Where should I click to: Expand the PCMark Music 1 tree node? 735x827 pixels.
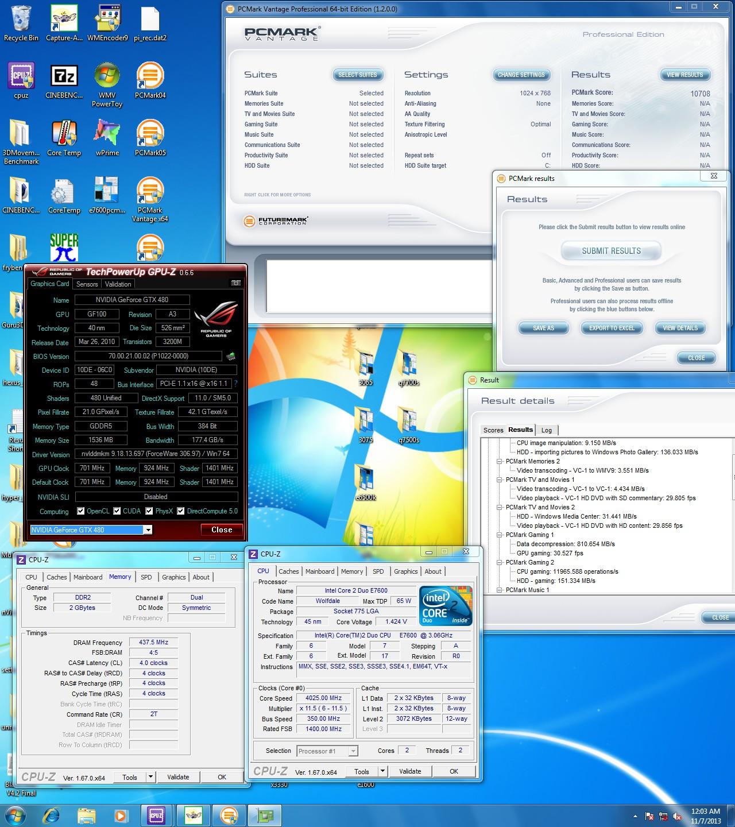point(500,590)
